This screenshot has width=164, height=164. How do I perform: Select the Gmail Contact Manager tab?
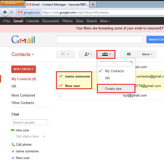(57, 4)
